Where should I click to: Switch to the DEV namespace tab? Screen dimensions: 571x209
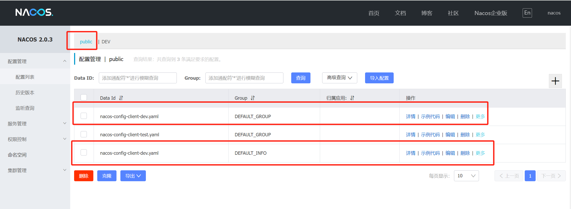106,42
